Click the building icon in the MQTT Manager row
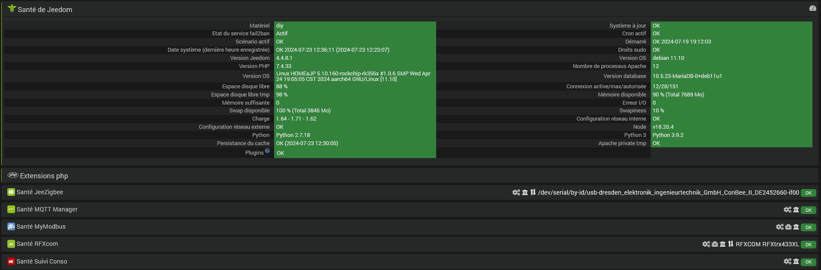Screen dimensions: 821x270 (x=796, y=210)
